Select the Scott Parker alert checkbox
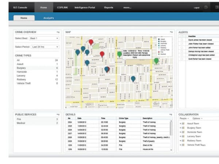 pos(182,59)
